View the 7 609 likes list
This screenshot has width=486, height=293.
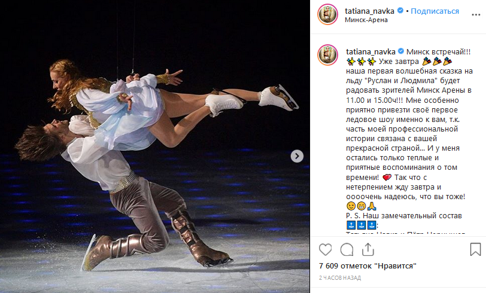[367, 265]
